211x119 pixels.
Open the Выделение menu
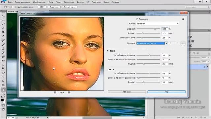(69, 2)
